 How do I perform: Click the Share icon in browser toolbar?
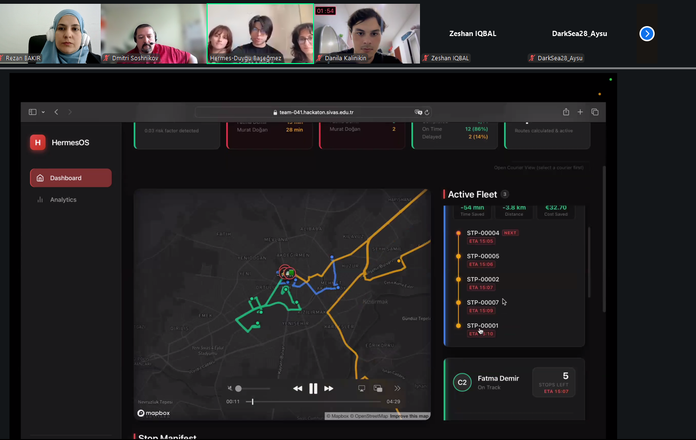click(566, 112)
